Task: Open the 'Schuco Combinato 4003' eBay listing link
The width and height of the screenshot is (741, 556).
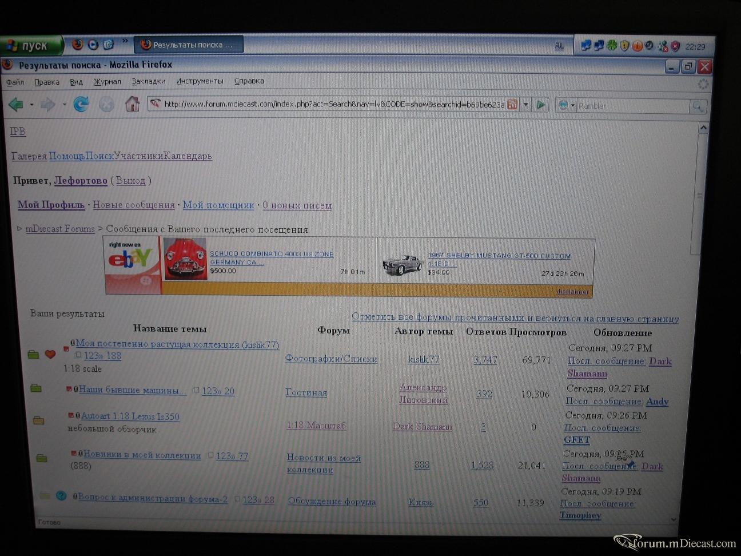Action: [272, 258]
